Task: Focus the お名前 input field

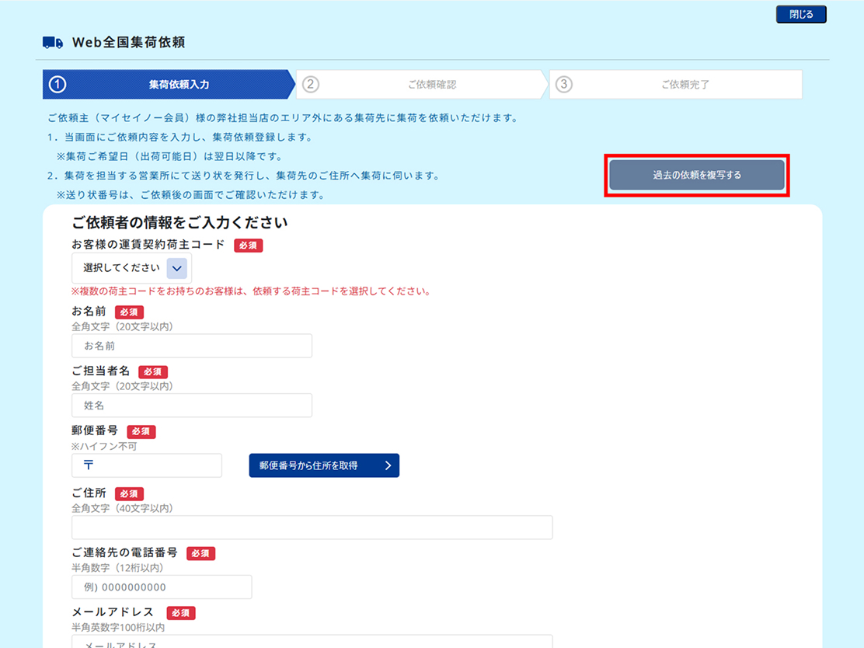Action: (192, 346)
